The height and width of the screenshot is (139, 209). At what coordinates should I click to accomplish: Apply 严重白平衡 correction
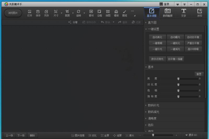pos(193,43)
